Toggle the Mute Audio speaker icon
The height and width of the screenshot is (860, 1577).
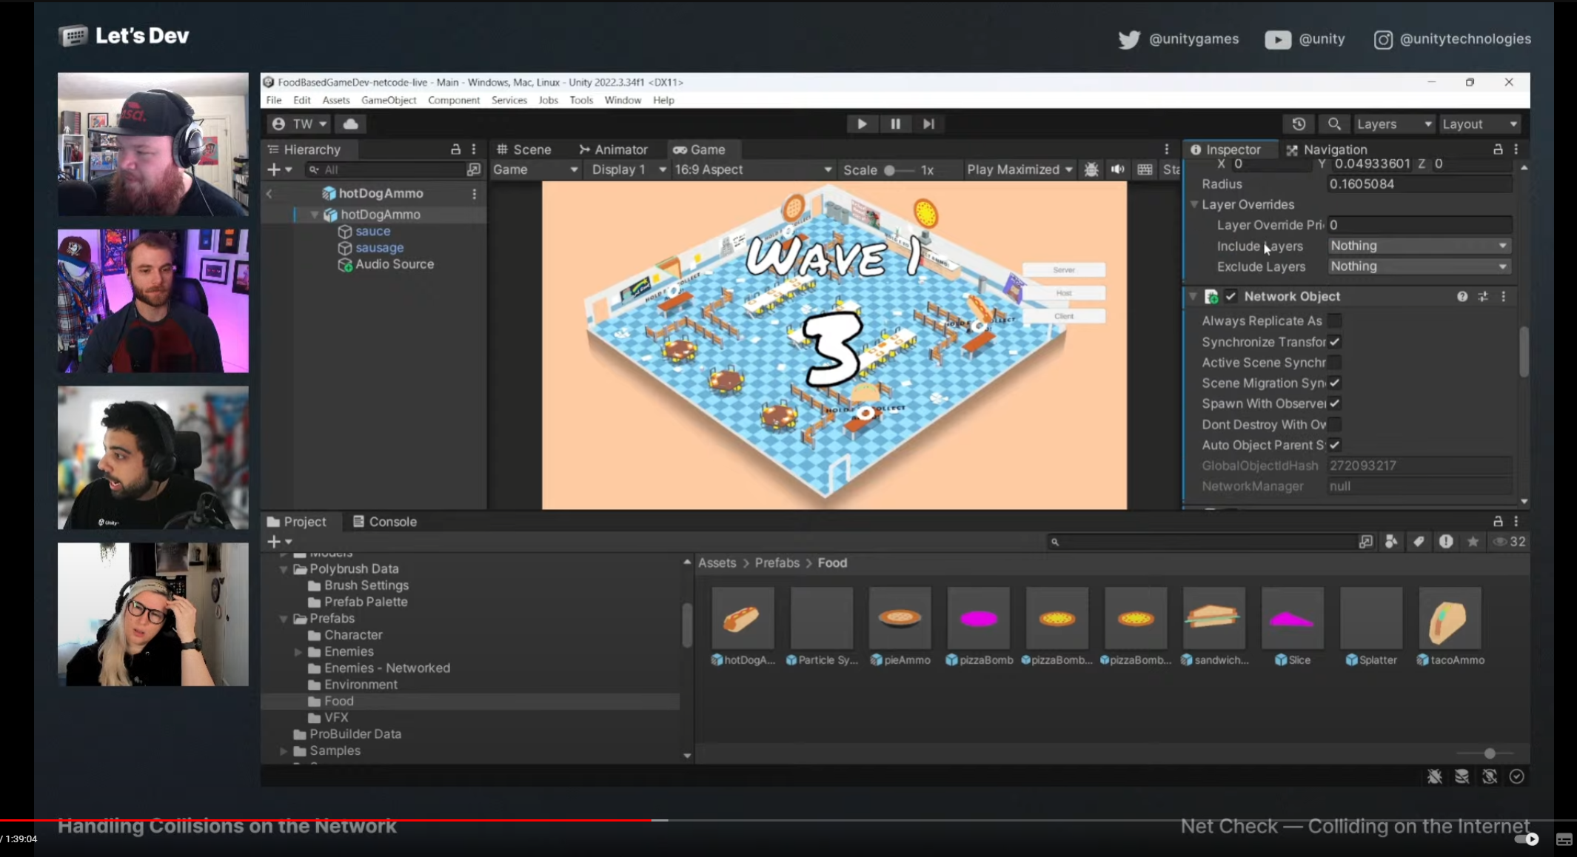(1117, 169)
